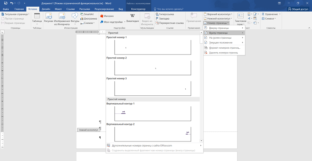Select Формат номеров страниц menu entry

(x=224, y=48)
